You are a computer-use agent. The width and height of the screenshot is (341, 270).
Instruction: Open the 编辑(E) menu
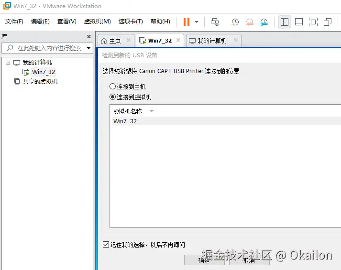tap(40, 22)
